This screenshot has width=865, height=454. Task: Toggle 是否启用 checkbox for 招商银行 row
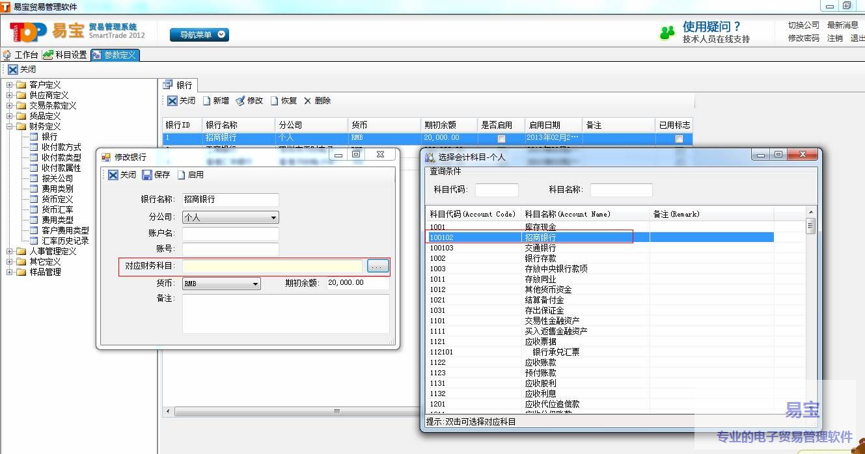(501, 139)
